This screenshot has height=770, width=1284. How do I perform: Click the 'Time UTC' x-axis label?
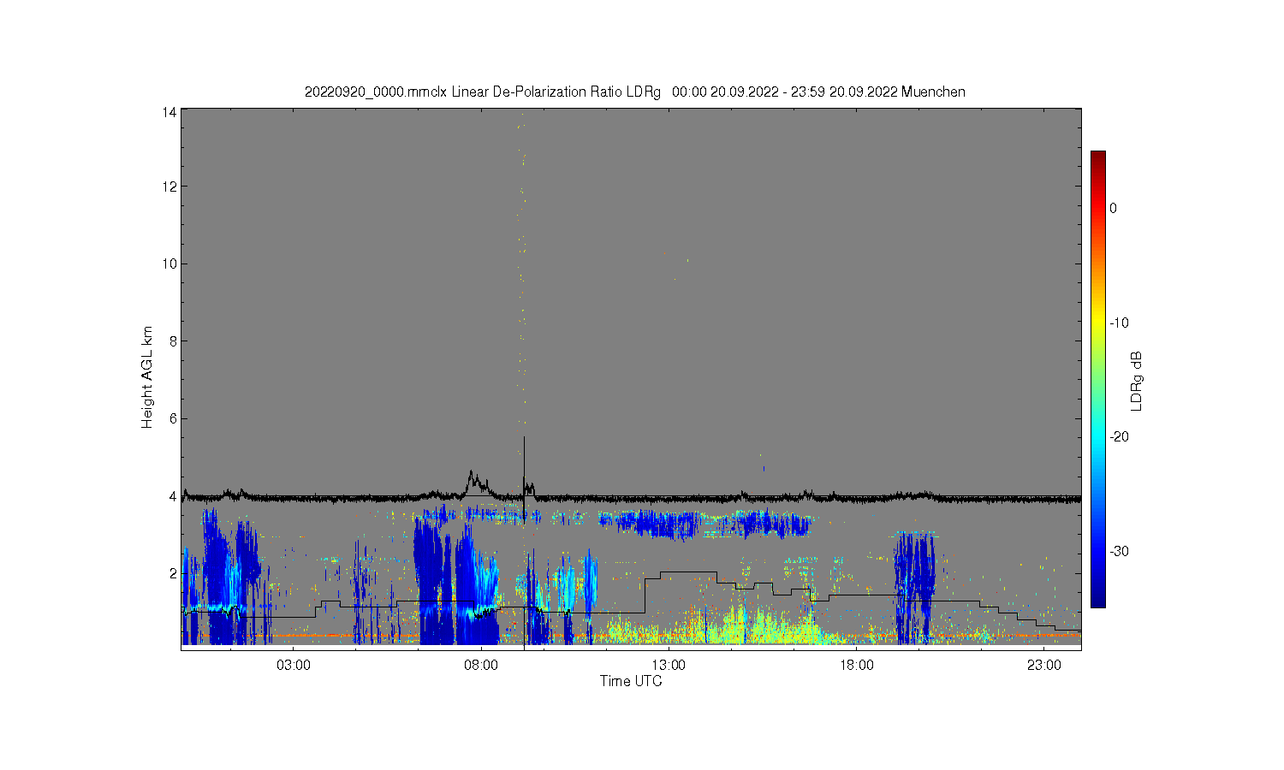pyautogui.click(x=631, y=681)
